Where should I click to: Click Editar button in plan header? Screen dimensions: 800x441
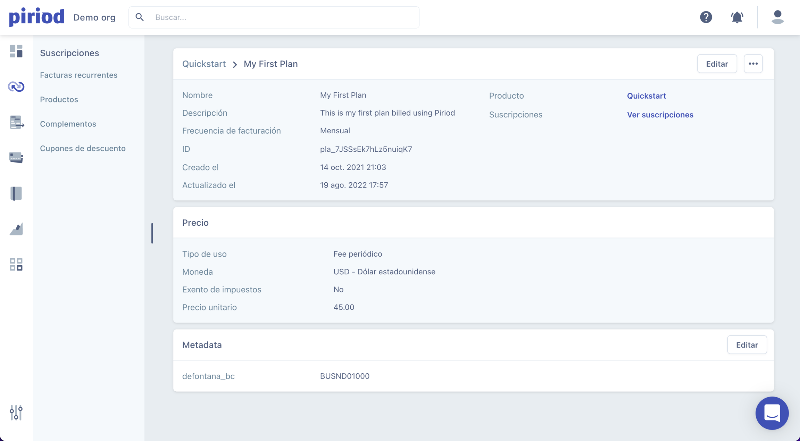(717, 64)
